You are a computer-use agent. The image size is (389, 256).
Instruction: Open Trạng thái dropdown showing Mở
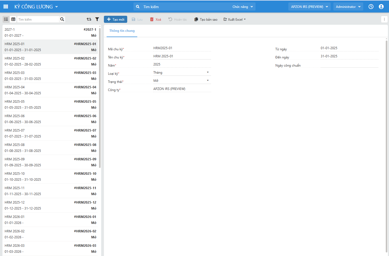pos(182,81)
